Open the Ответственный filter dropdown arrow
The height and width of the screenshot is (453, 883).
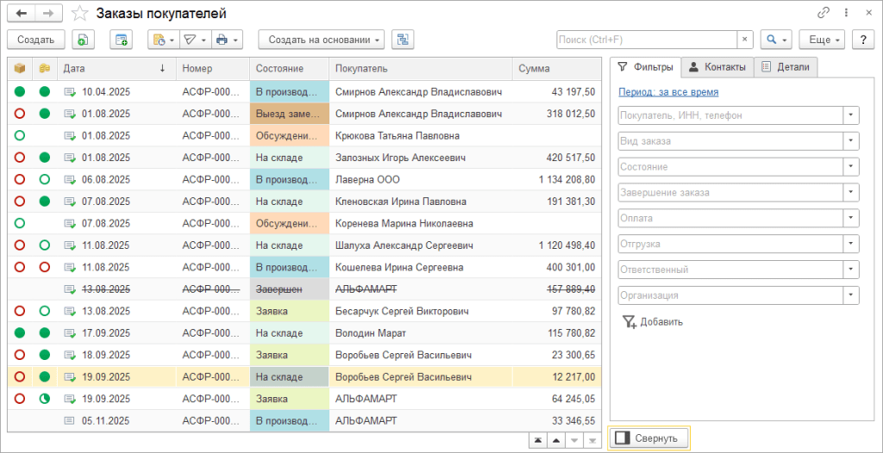[851, 270]
